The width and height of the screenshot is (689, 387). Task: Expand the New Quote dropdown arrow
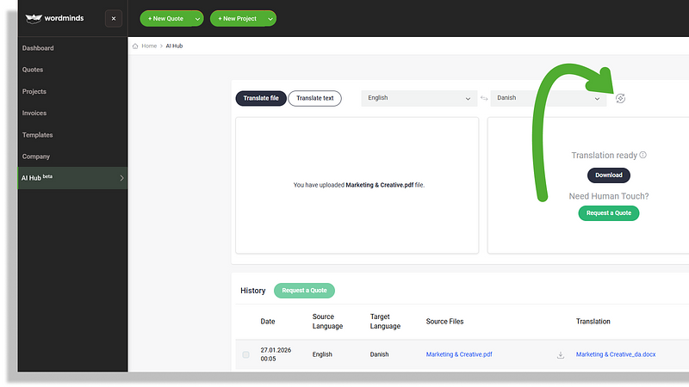click(x=198, y=18)
